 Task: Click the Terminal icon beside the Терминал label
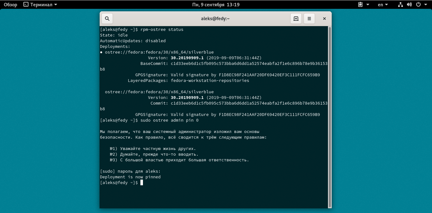click(25, 4)
